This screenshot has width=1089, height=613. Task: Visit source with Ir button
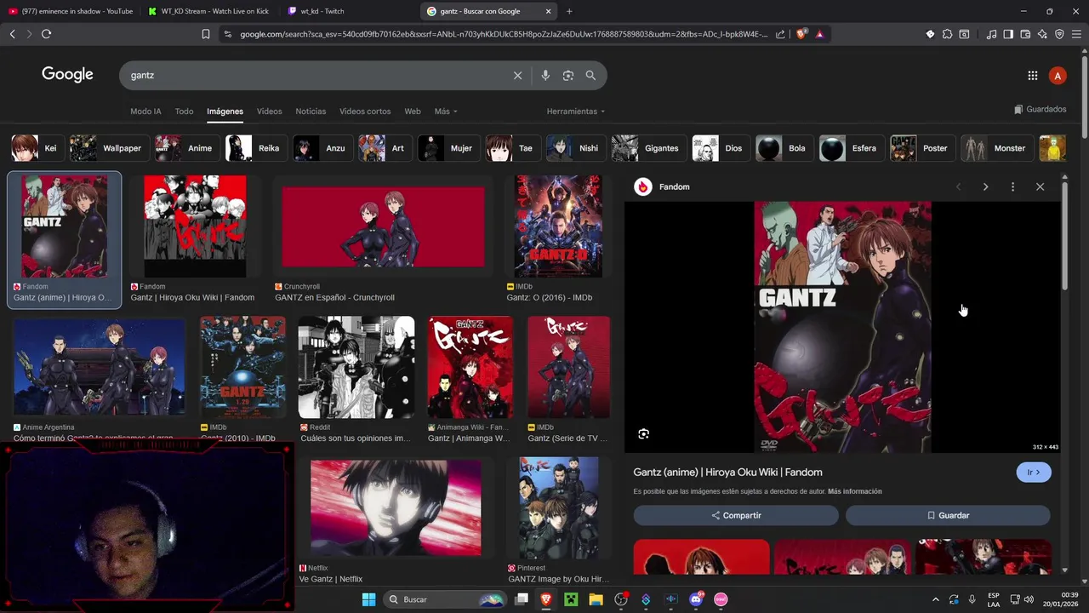1034,473
